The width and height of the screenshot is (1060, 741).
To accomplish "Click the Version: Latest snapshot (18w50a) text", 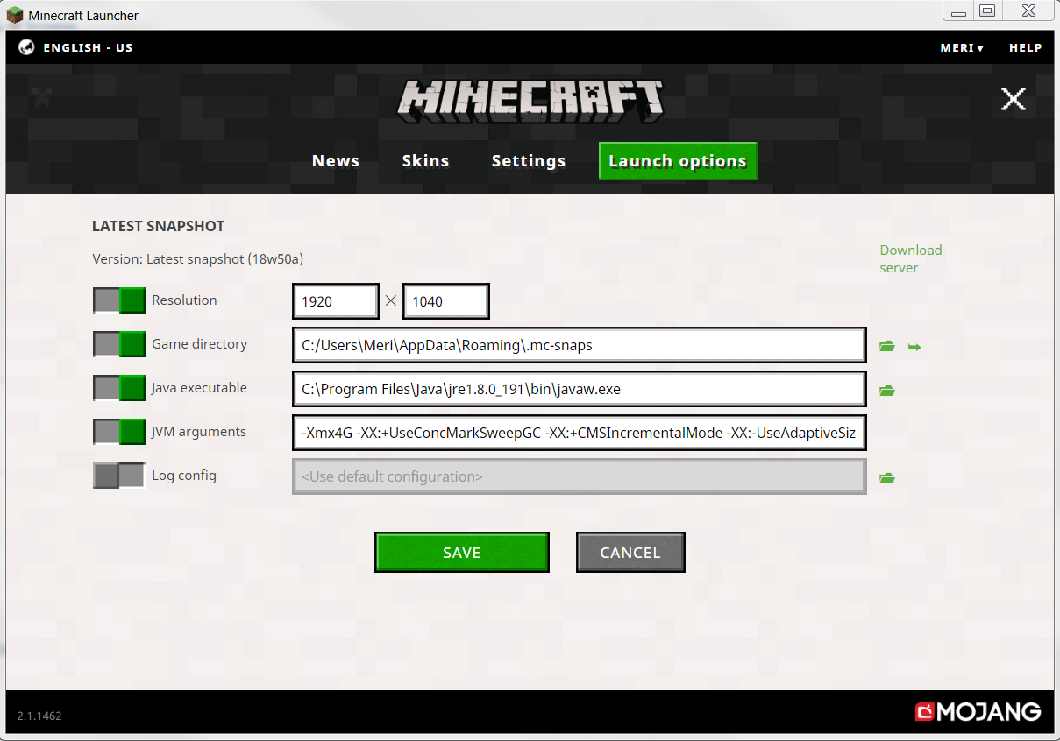I will tap(198, 259).
